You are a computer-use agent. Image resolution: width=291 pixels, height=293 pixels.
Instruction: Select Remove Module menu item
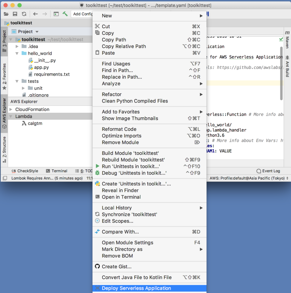(x=149, y=142)
